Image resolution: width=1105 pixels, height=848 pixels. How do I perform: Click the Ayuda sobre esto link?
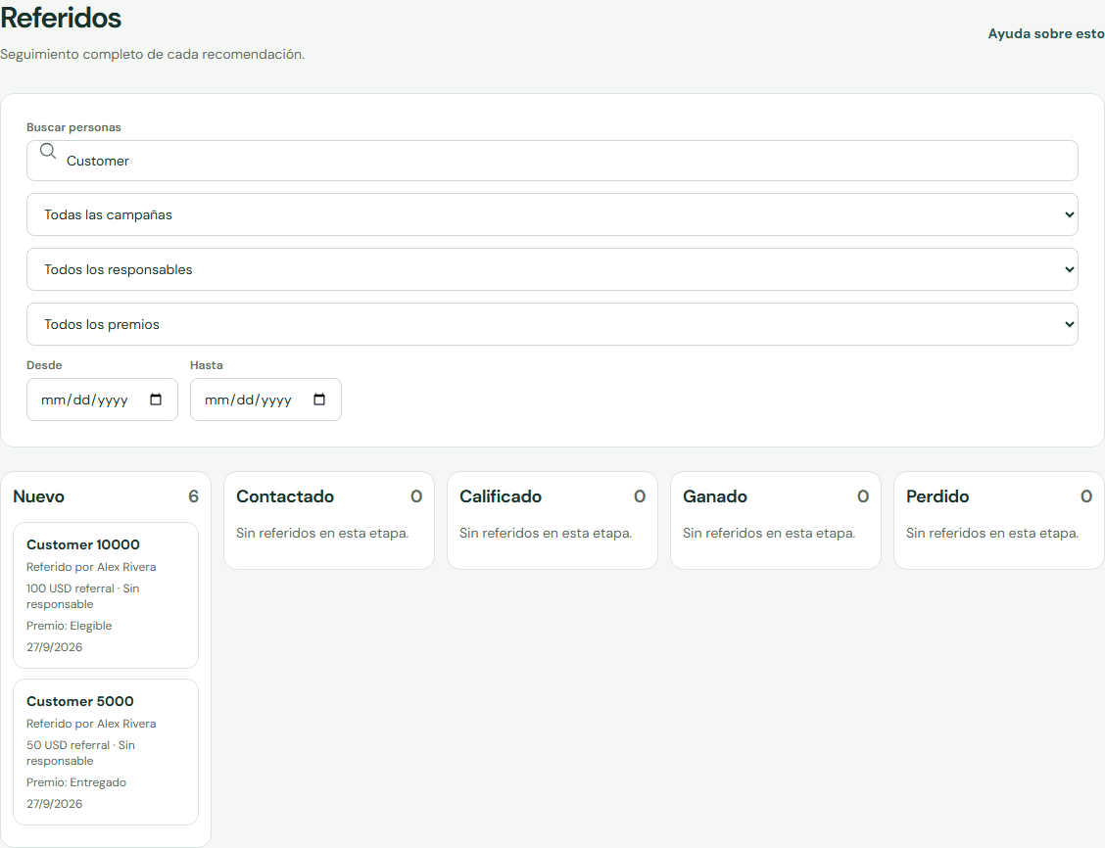(x=1046, y=34)
